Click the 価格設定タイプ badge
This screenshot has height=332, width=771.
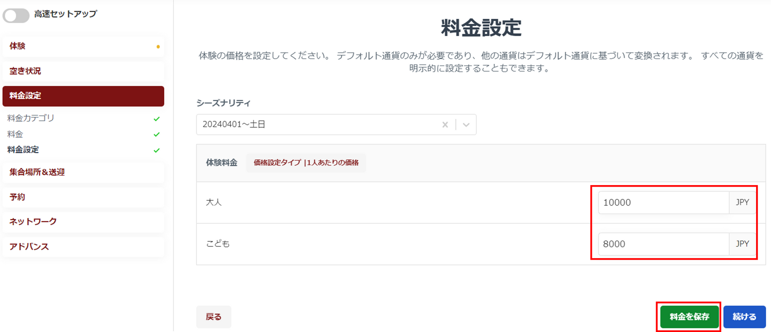[306, 163]
